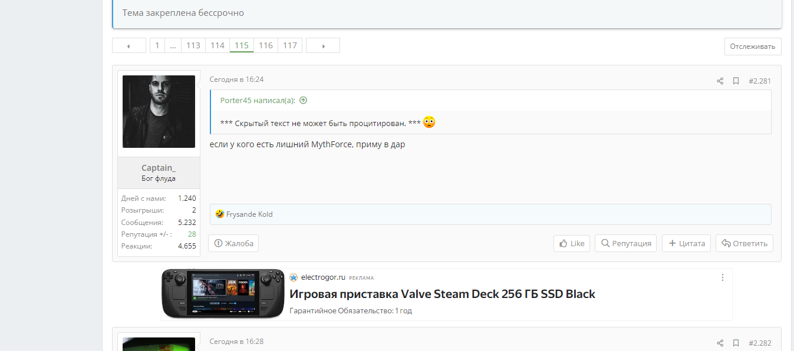Click the Отслеживать button
This screenshot has height=351, width=794.
(753, 47)
